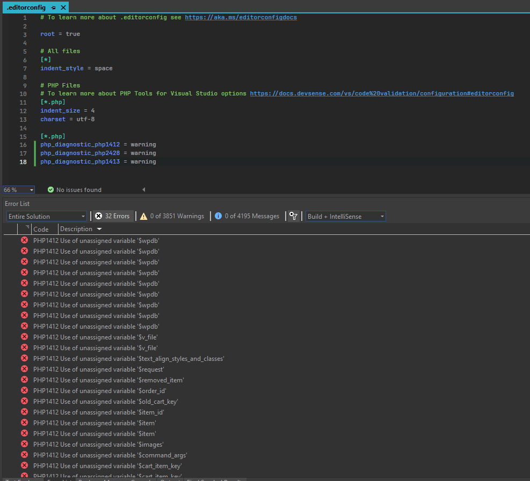Open the 66 % zoom level dropdown
The image size is (530, 481).
pos(32,190)
